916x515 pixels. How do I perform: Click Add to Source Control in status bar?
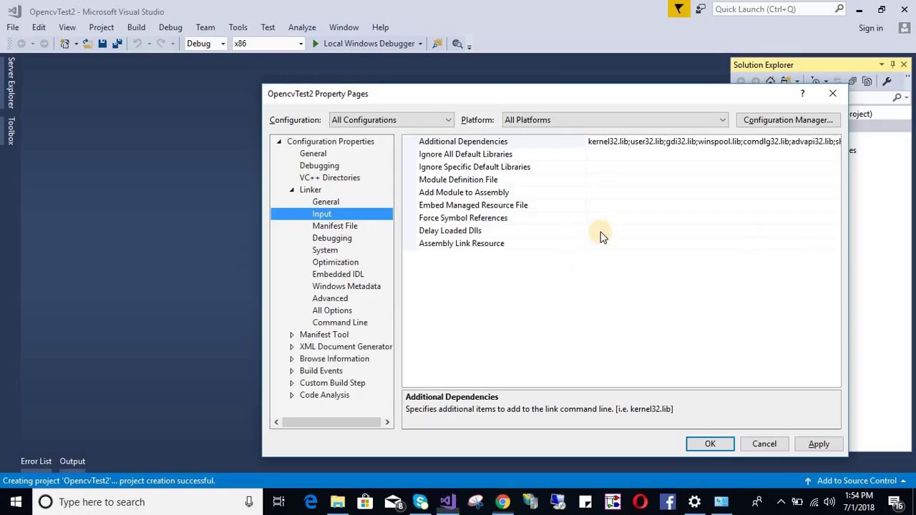[x=857, y=481]
